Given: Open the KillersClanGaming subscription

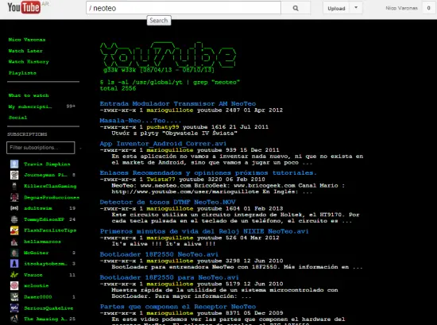Looking at the screenshot, I should click(x=50, y=186).
